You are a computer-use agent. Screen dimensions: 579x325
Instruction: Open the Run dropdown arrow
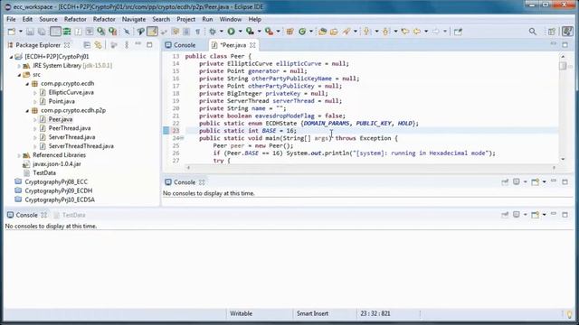(240, 32)
